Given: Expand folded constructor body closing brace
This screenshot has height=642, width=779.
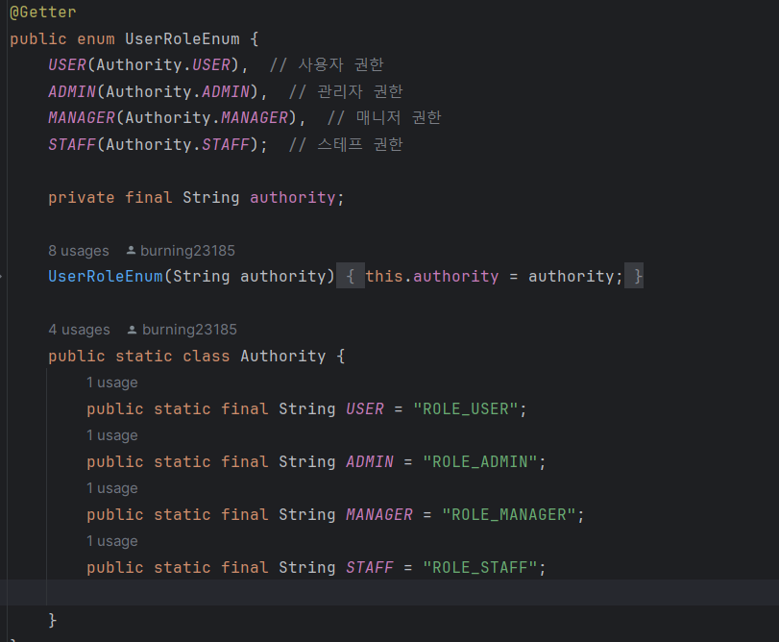Looking at the screenshot, I should pyautogui.click(x=634, y=276).
